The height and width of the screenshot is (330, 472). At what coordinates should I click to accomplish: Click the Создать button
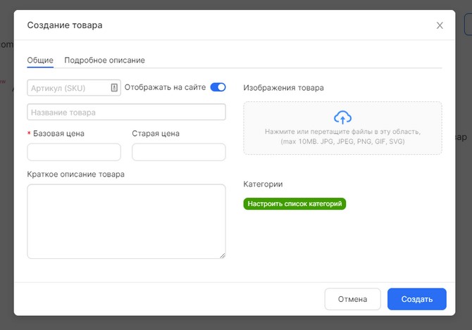tap(416, 299)
